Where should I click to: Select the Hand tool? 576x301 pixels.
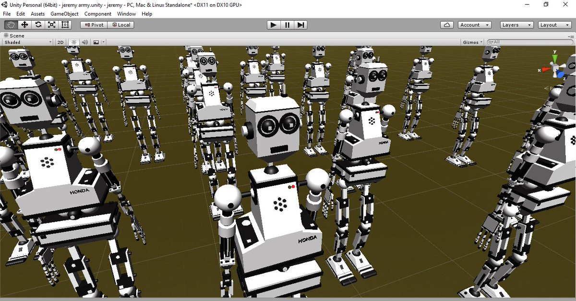tap(11, 24)
